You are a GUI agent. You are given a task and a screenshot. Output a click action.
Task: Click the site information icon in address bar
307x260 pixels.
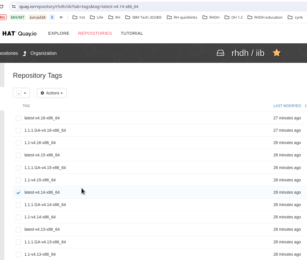(x=14, y=6)
